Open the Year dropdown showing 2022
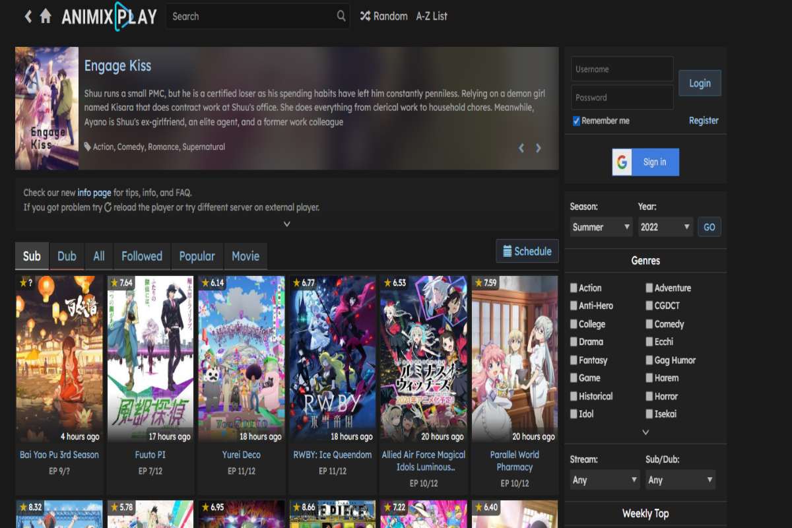This screenshot has height=528, width=792. [x=665, y=226]
